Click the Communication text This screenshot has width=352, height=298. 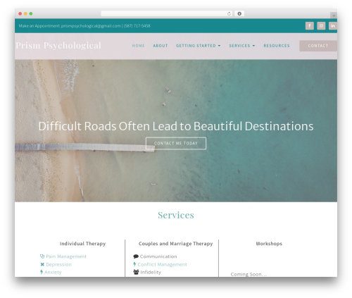click(x=158, y=256)
